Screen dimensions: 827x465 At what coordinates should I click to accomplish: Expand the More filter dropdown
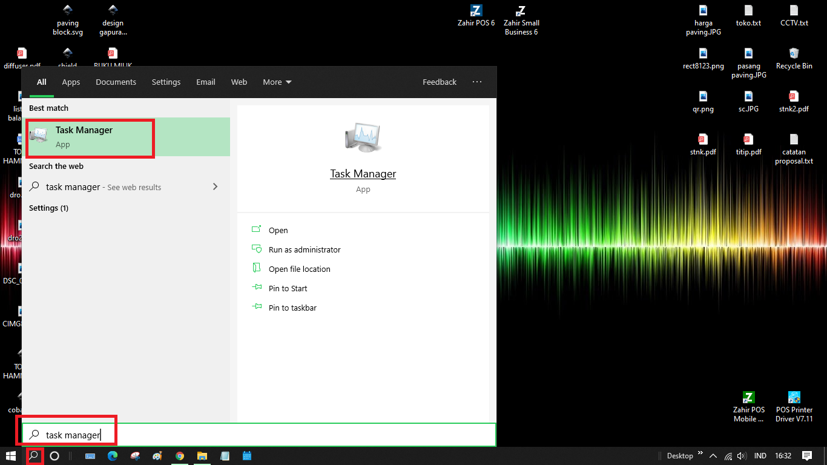point(277,82)
